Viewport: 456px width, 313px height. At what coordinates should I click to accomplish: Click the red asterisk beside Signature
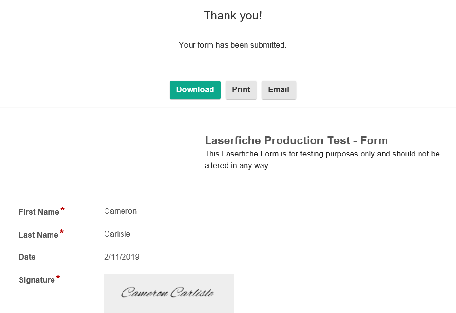(58, 277)
